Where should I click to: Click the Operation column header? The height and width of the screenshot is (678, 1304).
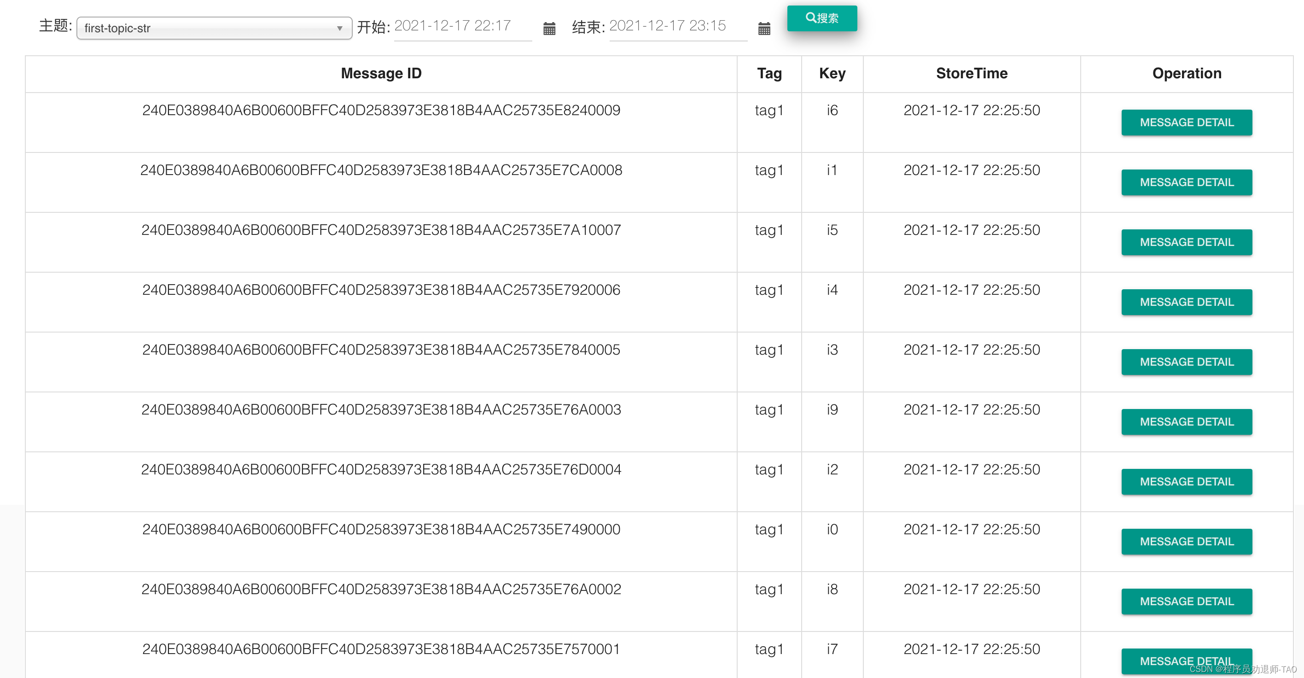pyautogui.click(x=1187, y=73)
